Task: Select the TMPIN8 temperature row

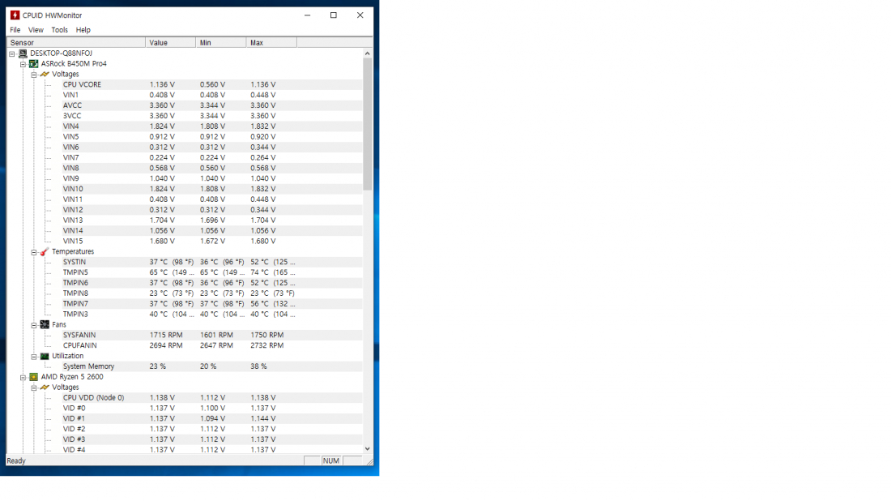Action: pyautogui.click(x=212, y=293)
